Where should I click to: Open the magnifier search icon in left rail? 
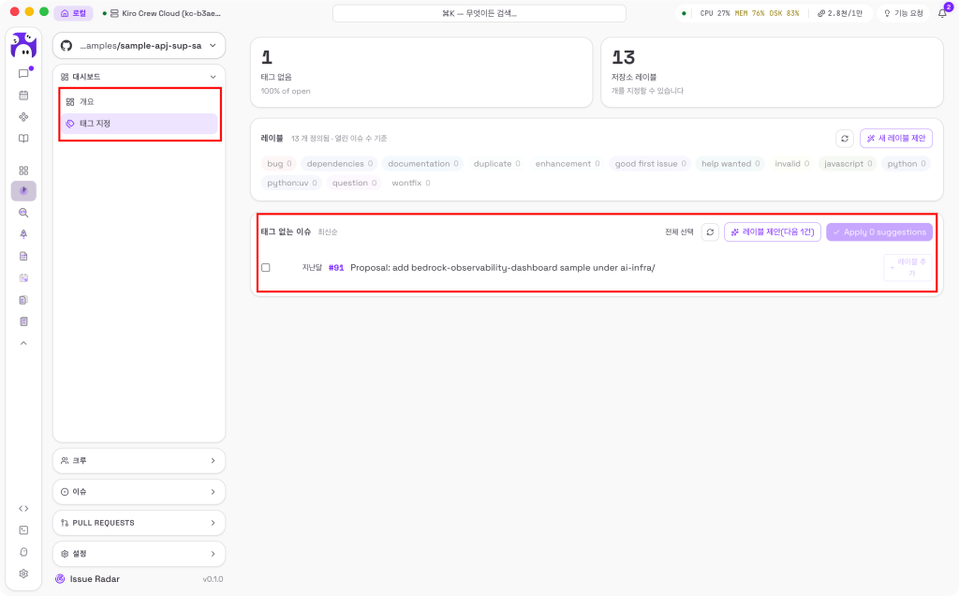[23, 213]
